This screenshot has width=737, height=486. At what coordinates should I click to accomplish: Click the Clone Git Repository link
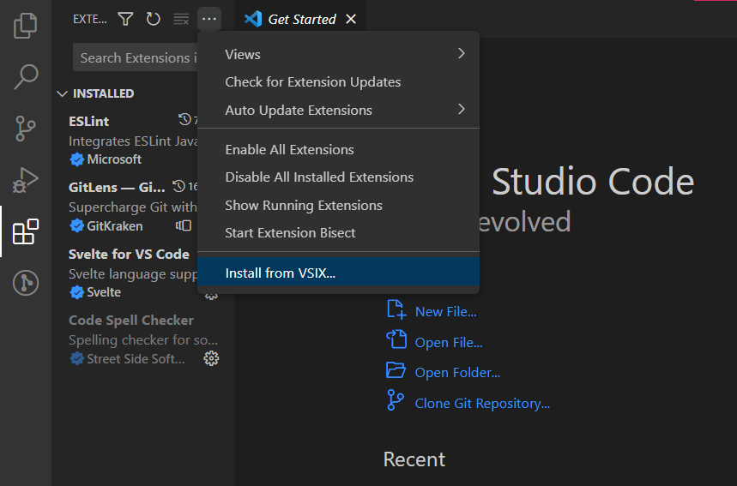tap(481, 403)
